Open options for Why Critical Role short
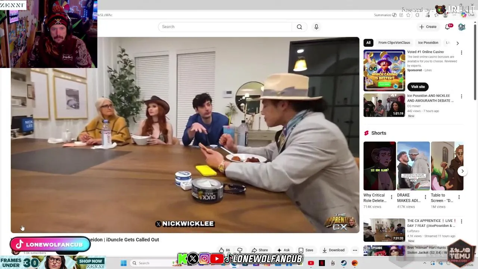This screenshot has height=269, width=478. 391,197
